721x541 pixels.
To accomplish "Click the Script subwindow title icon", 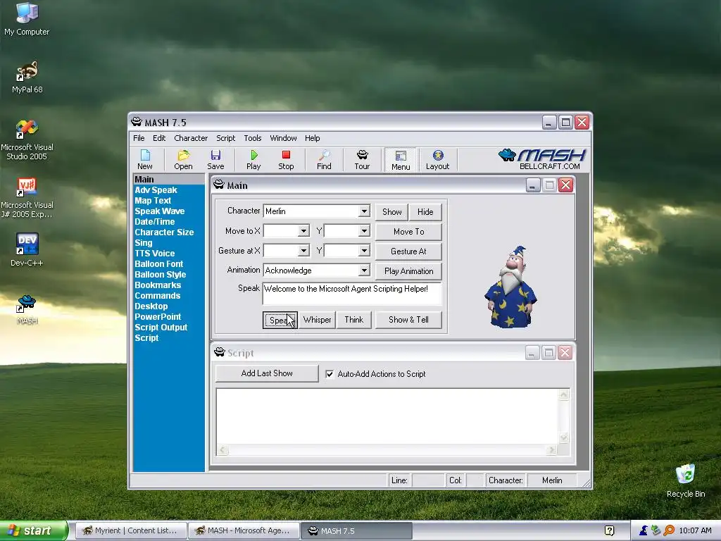I will coord(220,352).
